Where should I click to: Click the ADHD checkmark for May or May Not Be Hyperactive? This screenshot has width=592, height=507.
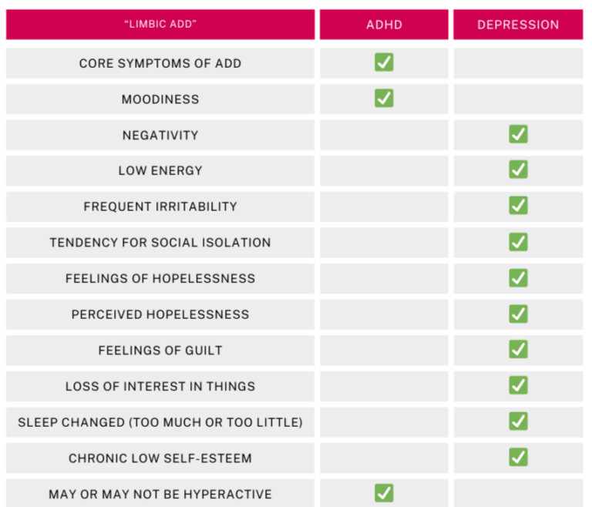point(384,493)
